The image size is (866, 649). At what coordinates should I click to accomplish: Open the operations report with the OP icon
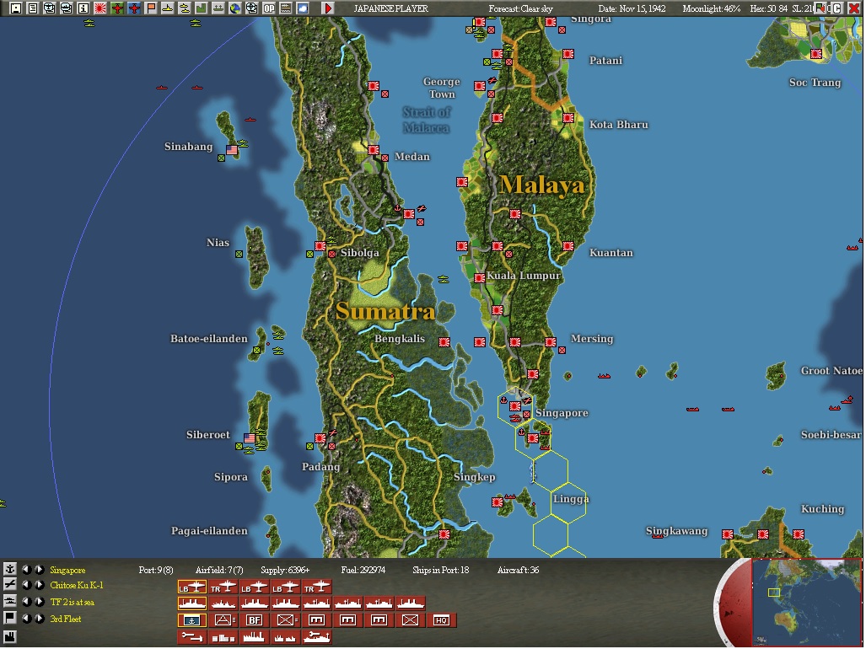[268, 7]
